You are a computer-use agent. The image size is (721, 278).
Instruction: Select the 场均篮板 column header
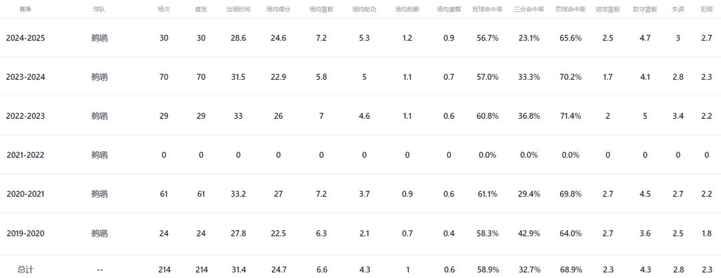pyautogui.click(x=321, y=10)
